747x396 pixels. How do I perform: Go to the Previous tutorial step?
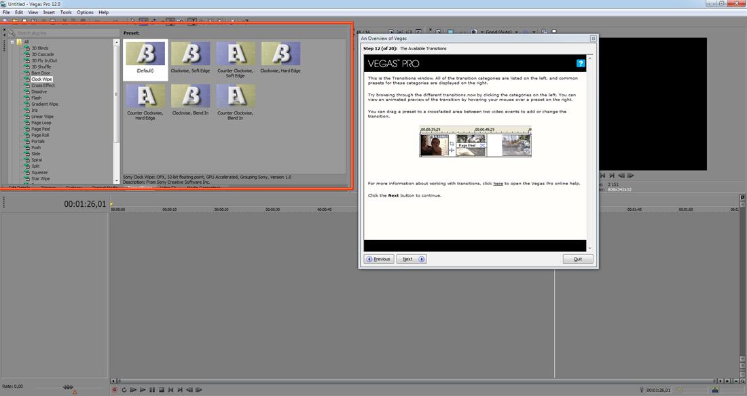pos(379,259)
